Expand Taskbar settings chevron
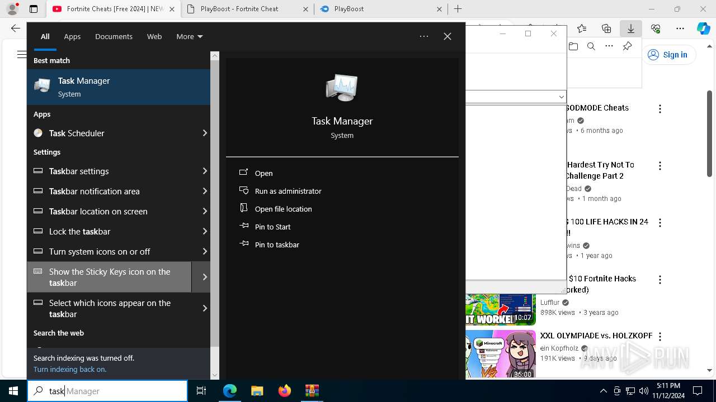This screenshot has width=716, height=402. pos(205,171)
